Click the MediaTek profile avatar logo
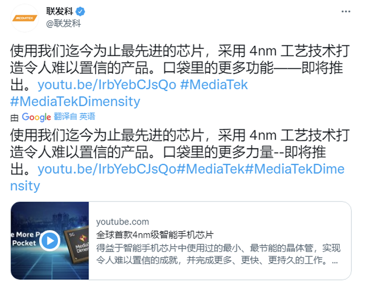This screenshot has width=368, height=288. pos(25,18)
